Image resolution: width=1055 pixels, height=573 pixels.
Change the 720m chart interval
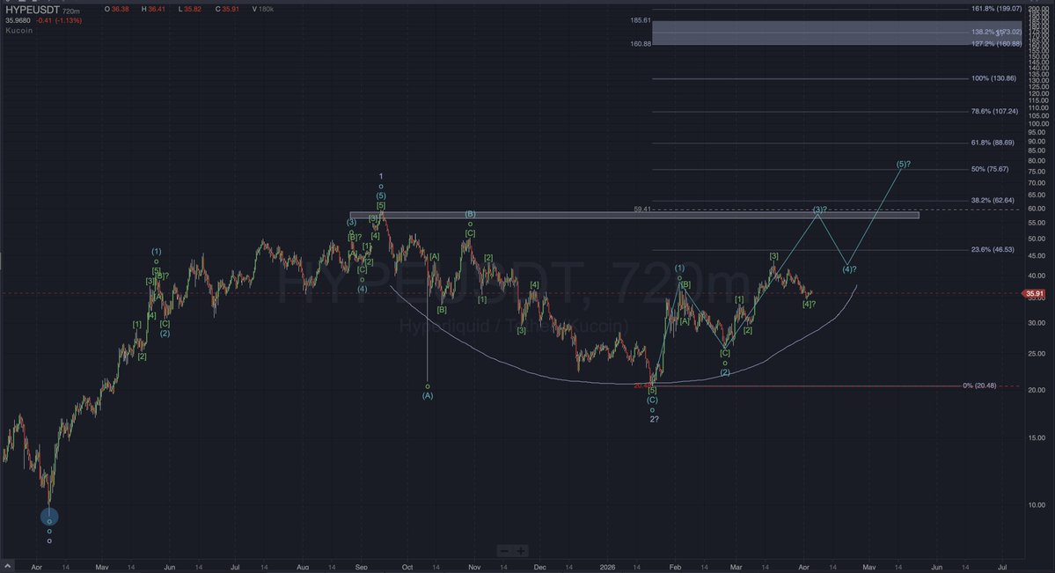coord(70,11)
